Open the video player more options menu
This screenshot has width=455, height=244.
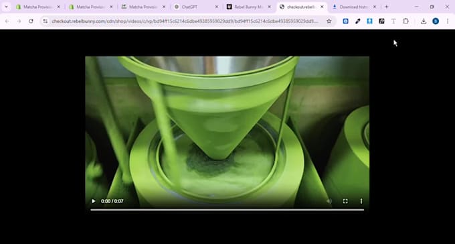coord(361,201)
